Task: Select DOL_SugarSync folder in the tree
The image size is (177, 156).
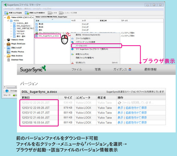Action: click(23, 26)
